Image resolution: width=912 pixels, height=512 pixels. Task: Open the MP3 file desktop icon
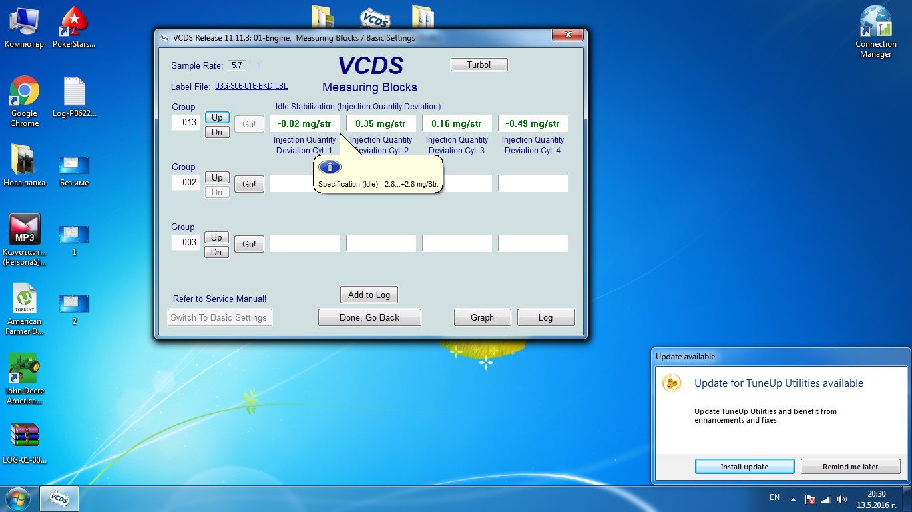coord(25,230)
